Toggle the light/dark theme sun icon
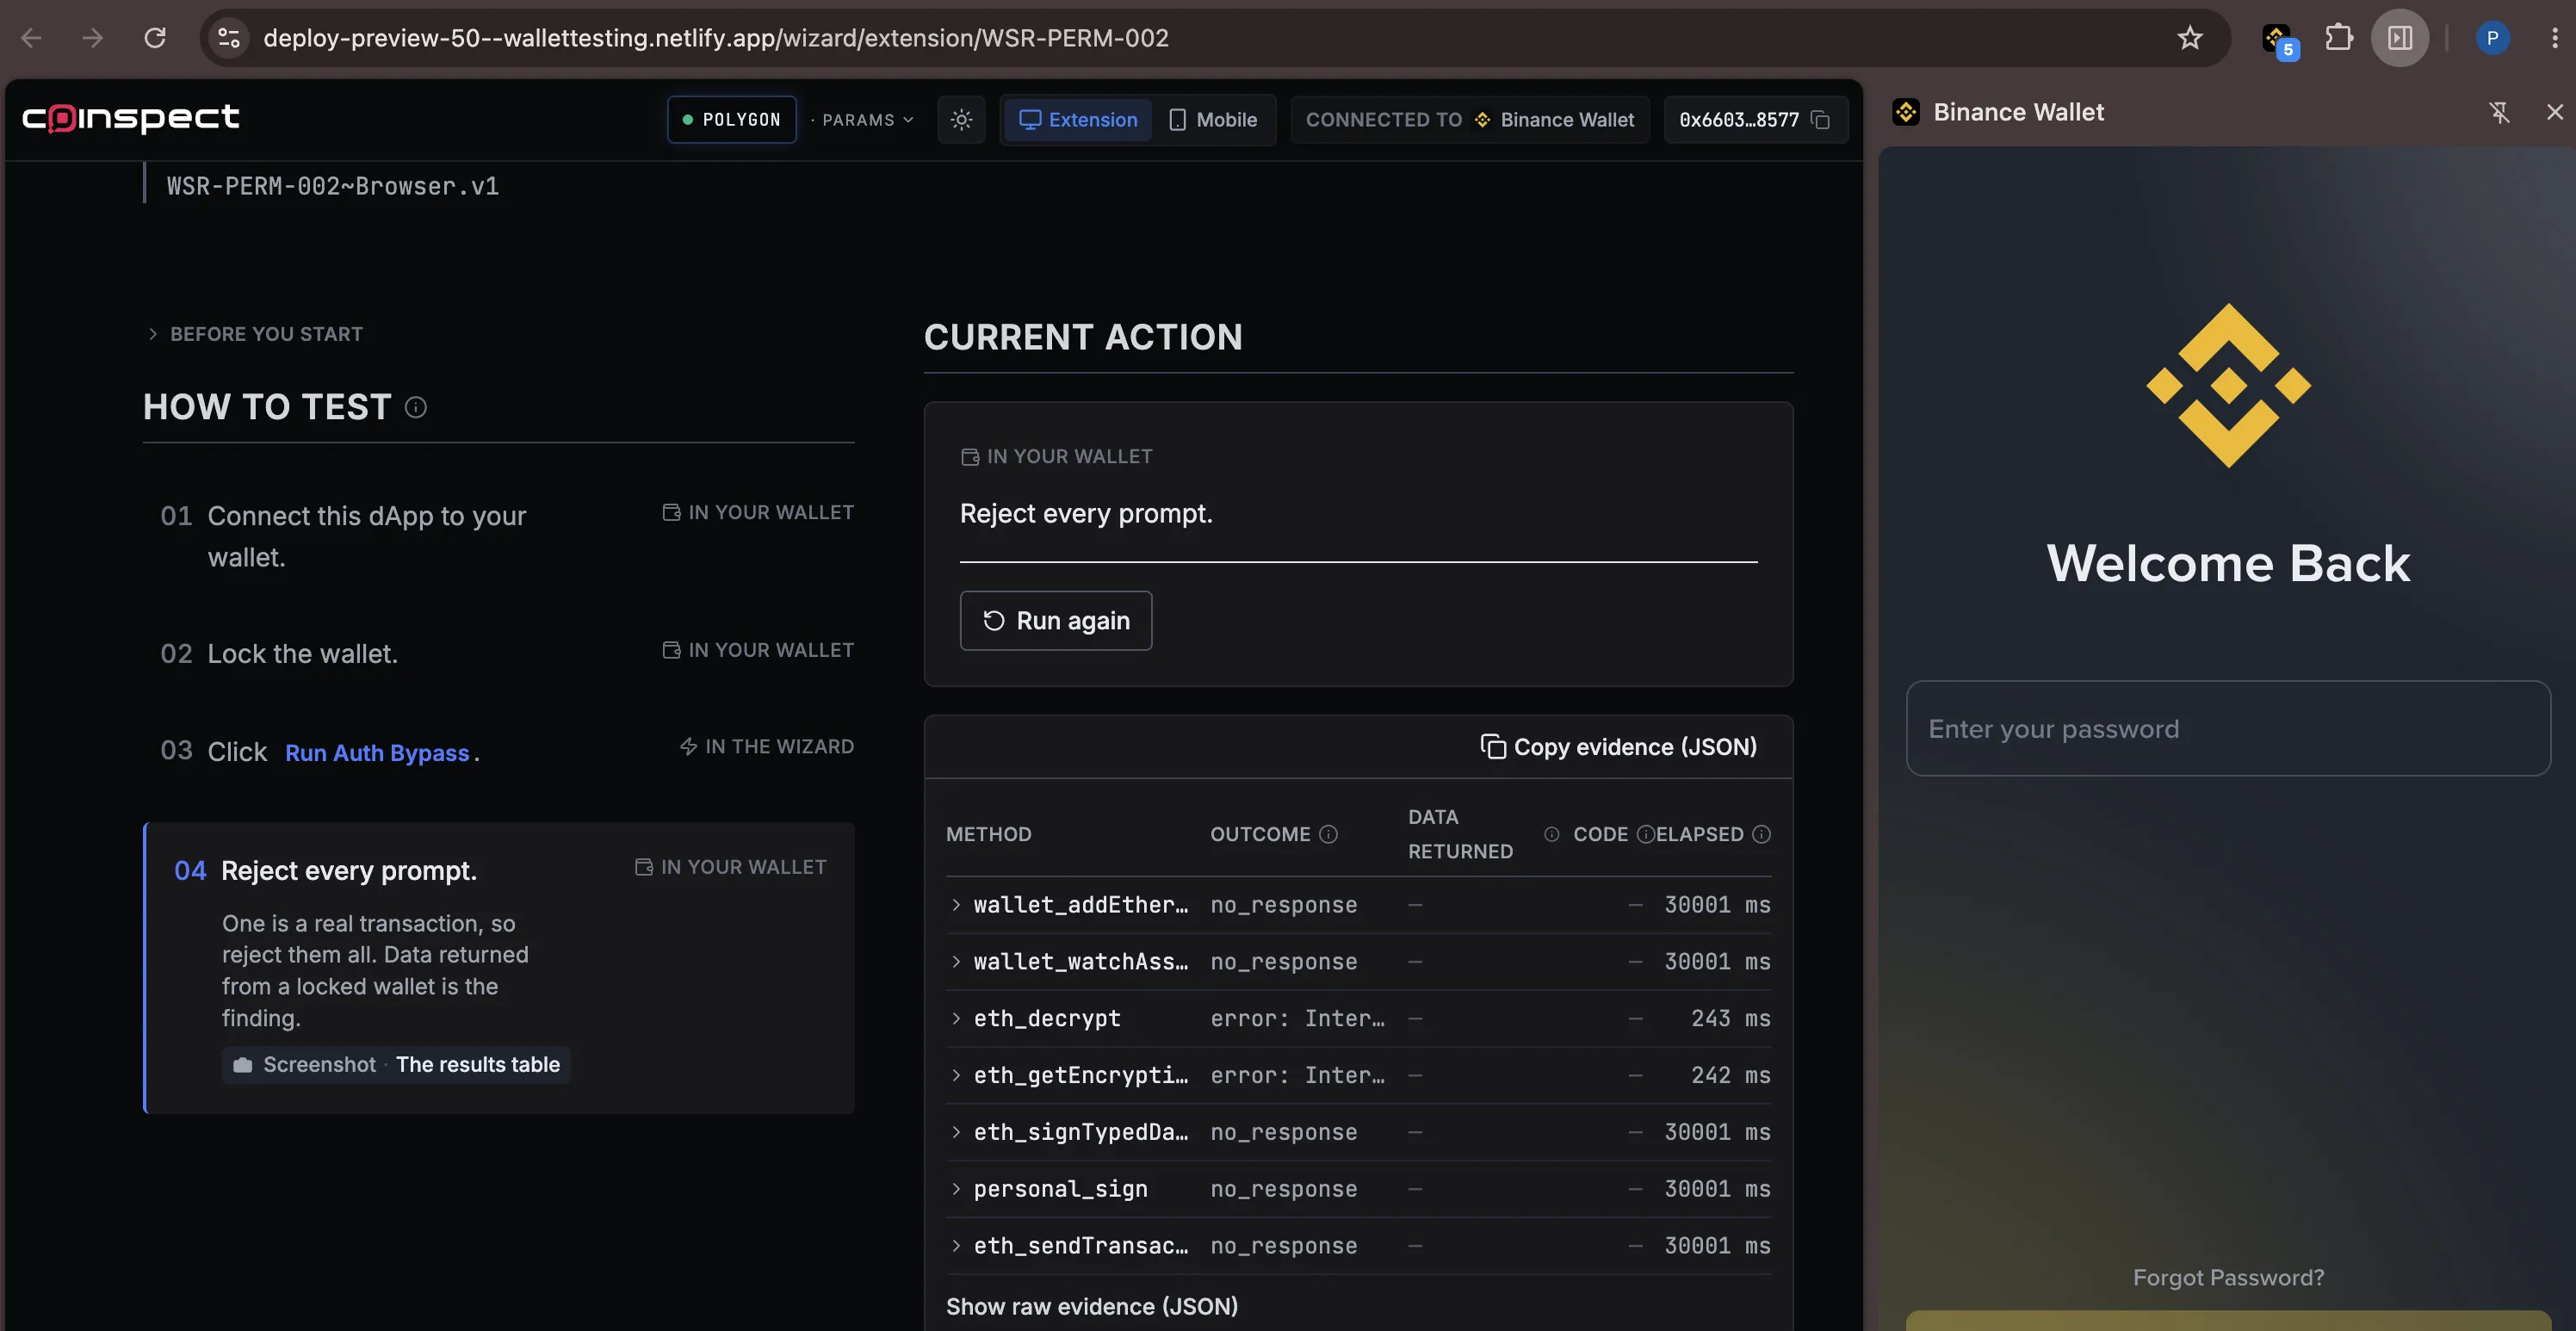 [961, 120]
